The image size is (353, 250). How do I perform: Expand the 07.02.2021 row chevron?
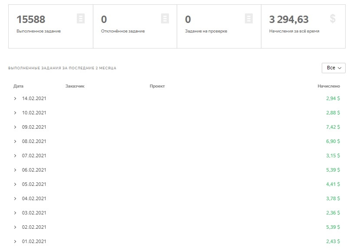pos(15,156)
